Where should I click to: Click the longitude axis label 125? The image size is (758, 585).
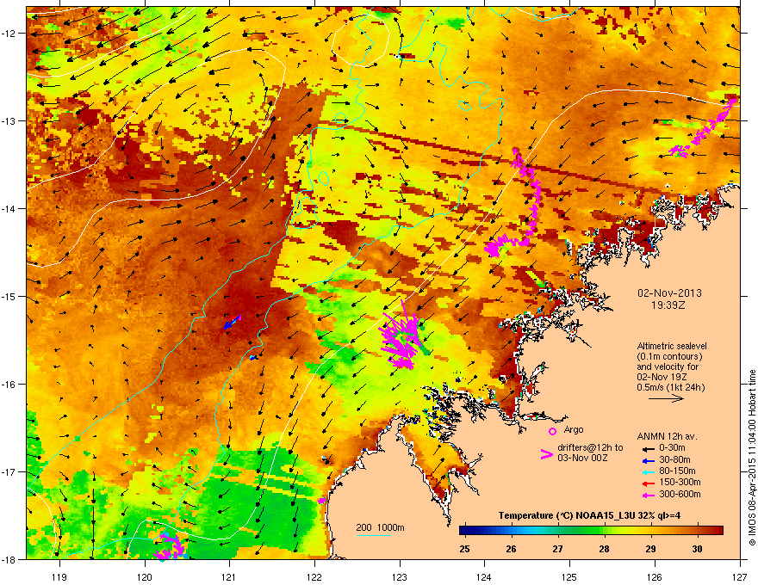[x=569, y=576]
